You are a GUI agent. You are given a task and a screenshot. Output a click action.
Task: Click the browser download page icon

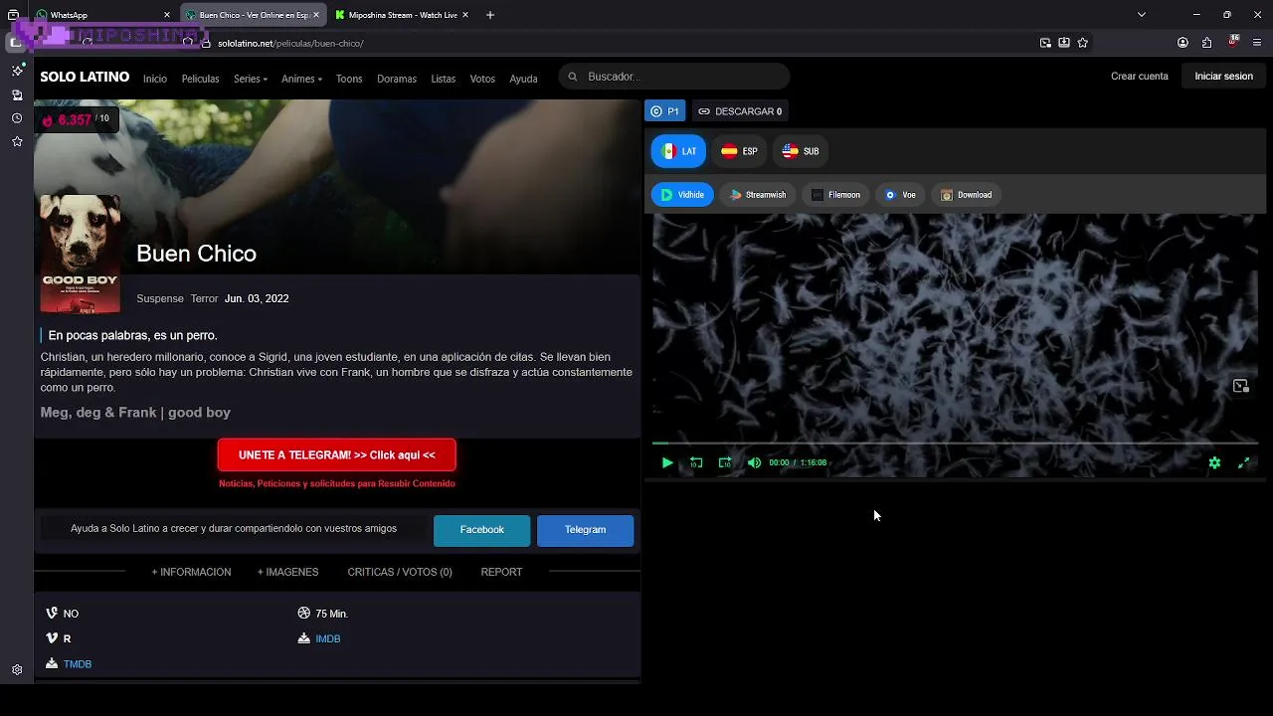tap(1064, 43)
